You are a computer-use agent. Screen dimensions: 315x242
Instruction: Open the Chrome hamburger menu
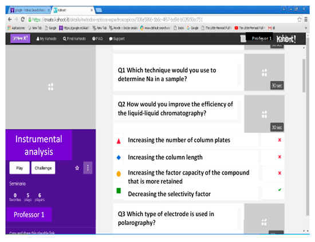[306, 19]
